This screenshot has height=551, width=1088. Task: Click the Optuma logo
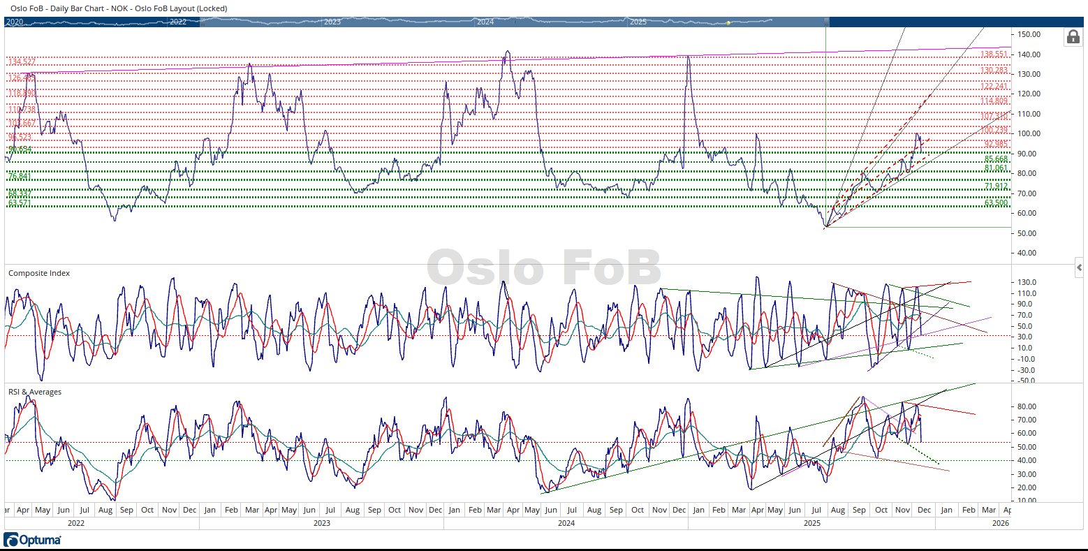[32, 540]
